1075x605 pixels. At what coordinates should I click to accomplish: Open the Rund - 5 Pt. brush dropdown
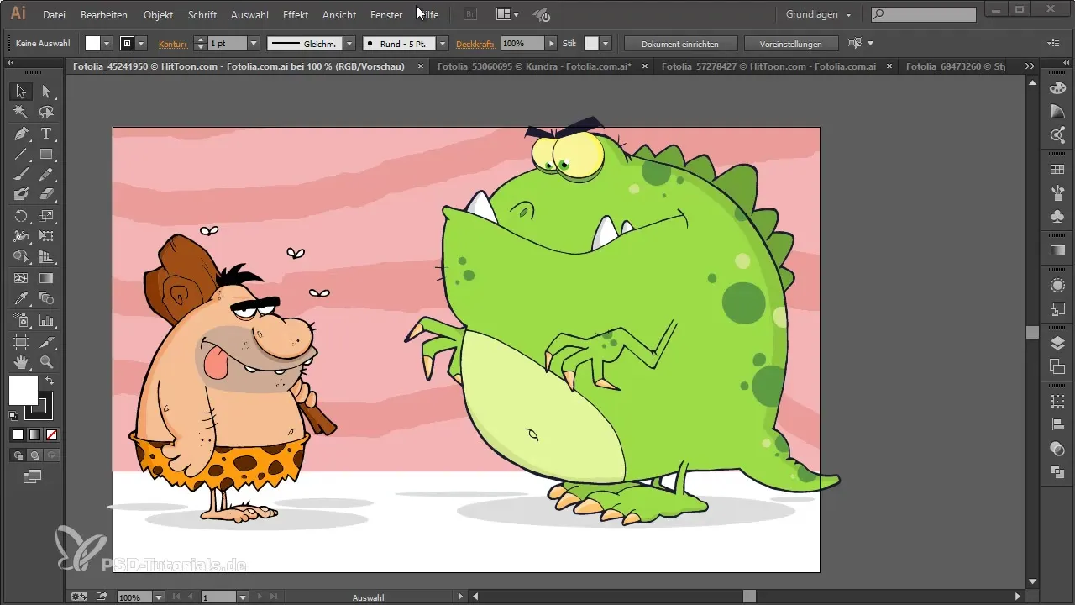coord(443,43)
